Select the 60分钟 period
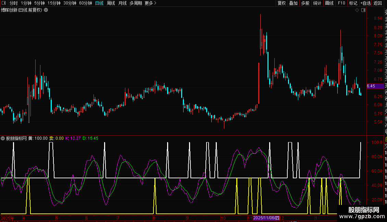The width and height of the screenshot is (387, 222). tap(86, 3)
